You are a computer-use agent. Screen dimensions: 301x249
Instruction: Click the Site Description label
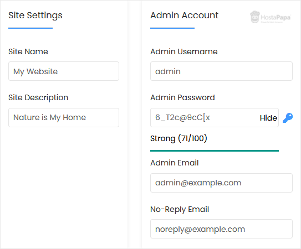(38, 97)
